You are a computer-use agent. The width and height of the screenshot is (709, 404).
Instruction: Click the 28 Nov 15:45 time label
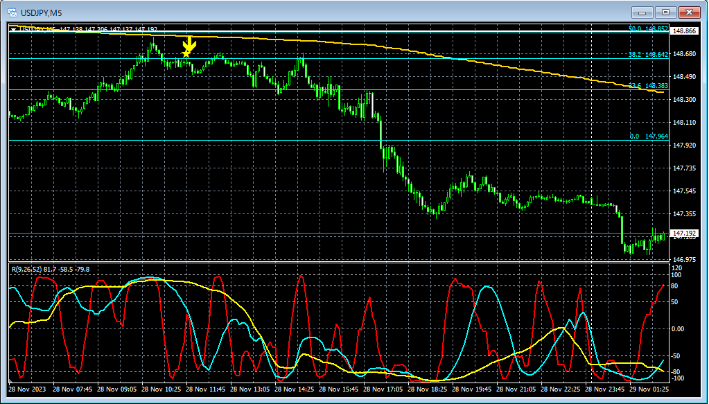click(x=339, y=389)
